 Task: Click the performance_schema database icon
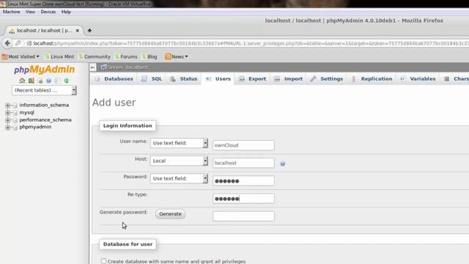click(x=15, y=120)
